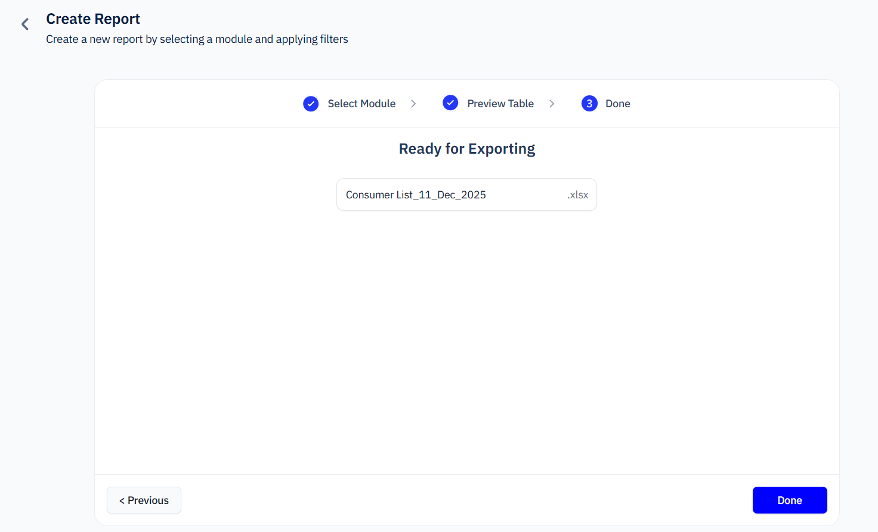The height and width of the screenshot is (532, 878).
Task: Open the Preview Table step label
Action: [500, 104]
